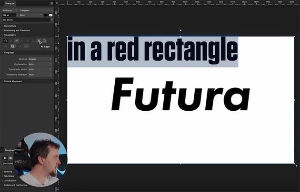Click the boxed letter typography icon in second row
This screenshot has height=192, width=300.
(13, 46)
